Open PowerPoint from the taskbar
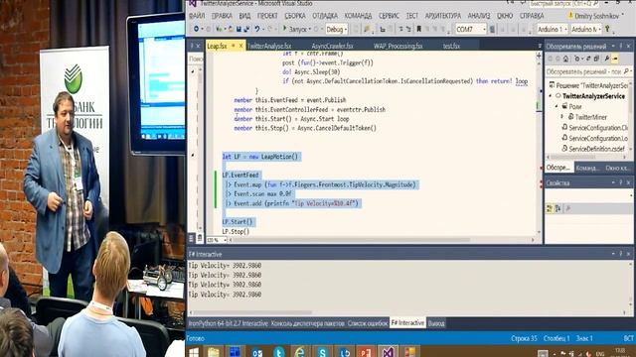The image size is (636, 357). [x=366, y=352]
